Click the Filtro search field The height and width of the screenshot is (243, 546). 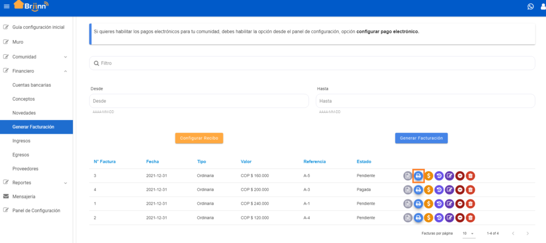pyautogui.click(x=312, y=63)
